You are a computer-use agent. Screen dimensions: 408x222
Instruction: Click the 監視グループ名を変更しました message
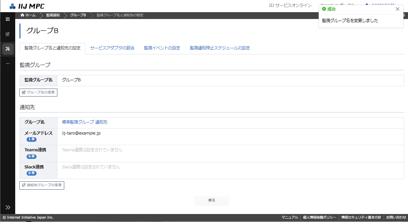(350, 21)
